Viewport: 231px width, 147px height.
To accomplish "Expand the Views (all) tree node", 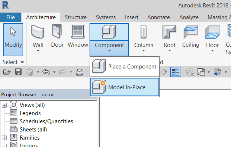I will click(4, 105).
